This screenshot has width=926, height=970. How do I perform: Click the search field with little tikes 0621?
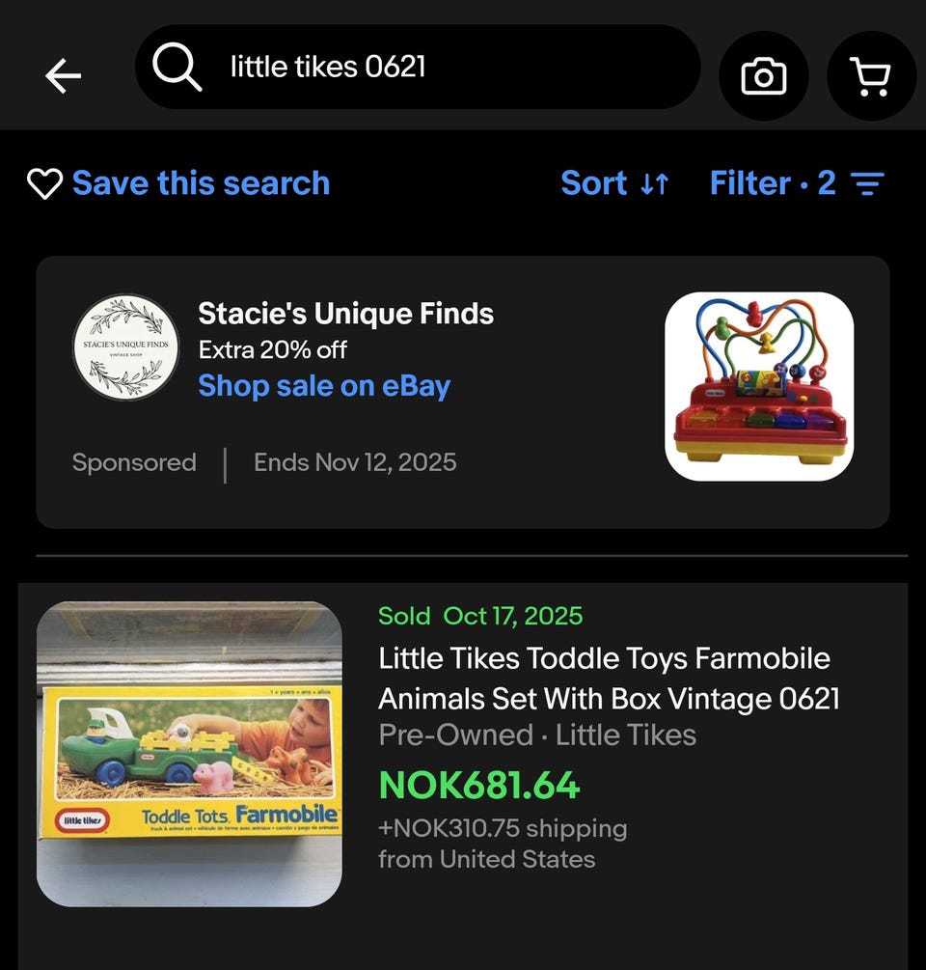point(418,67)
